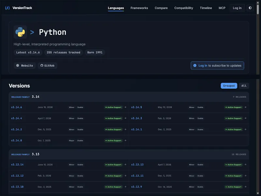Screen dimensions: 261x196
Task: Click the Major tag on v3.14.0
Action: 71,141
